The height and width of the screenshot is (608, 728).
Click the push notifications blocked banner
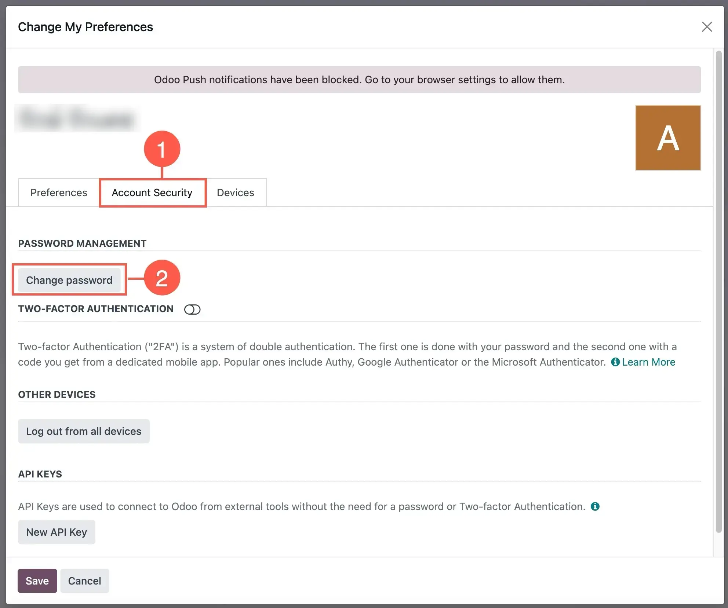[359, 80]
